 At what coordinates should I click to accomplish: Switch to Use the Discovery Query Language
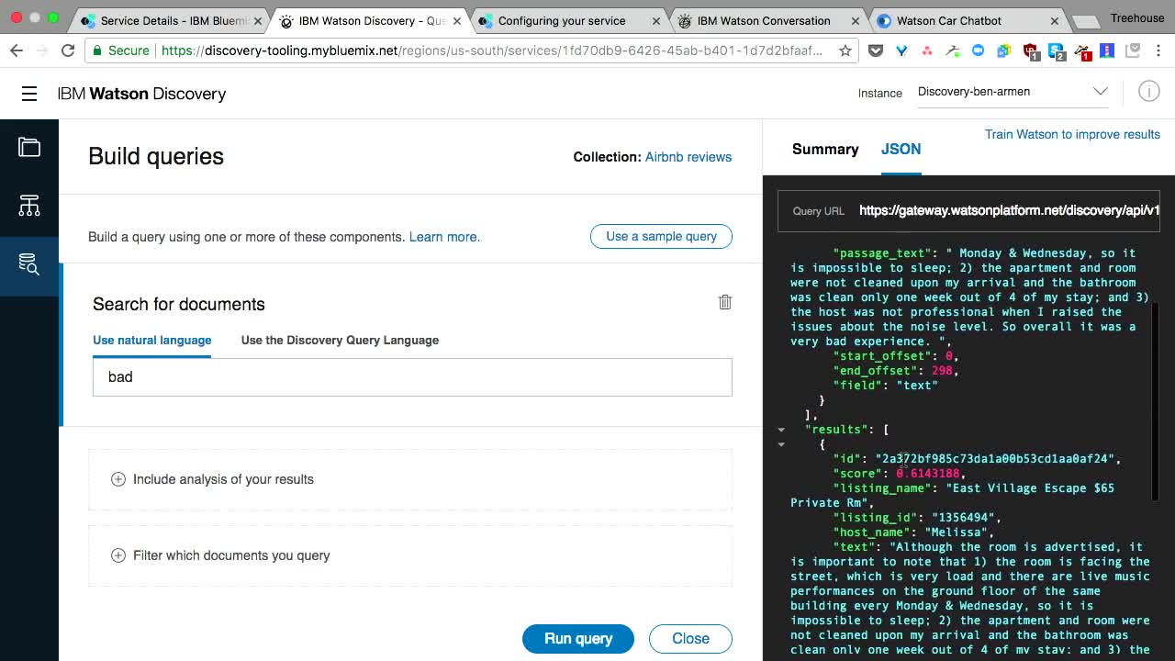coord(340,340)
